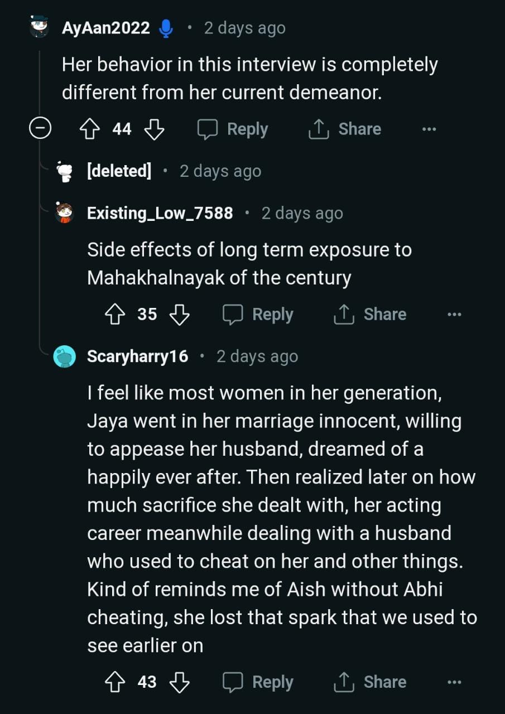Open AyAan2022's user profile
505x714 pixels.
pos(105,28)
